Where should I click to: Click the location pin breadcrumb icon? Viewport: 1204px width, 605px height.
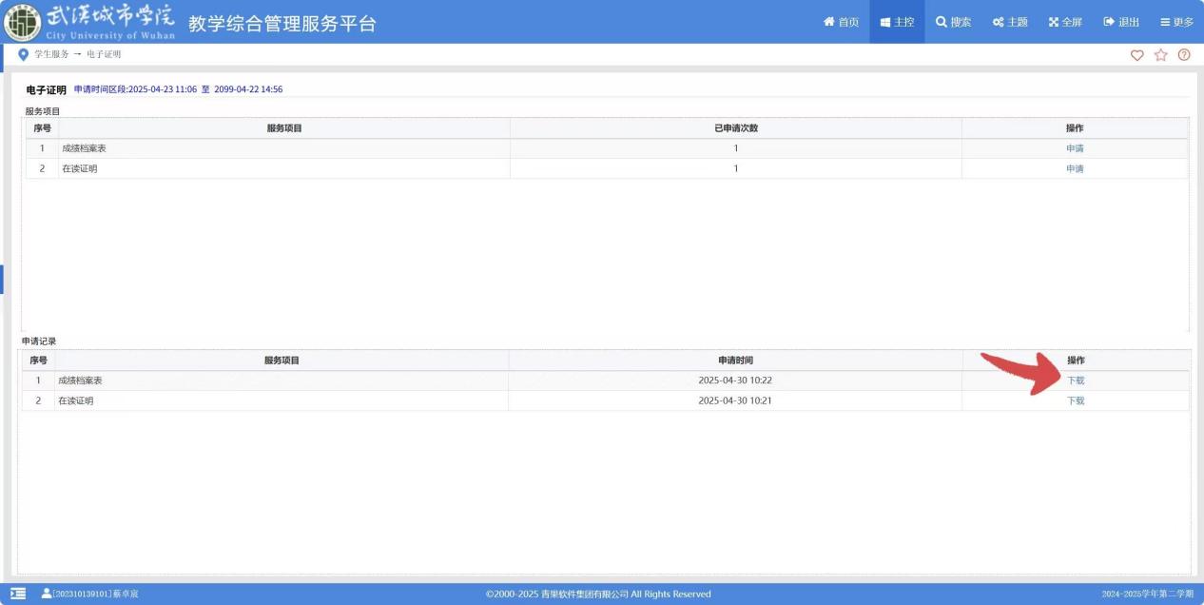pos(24,55)
